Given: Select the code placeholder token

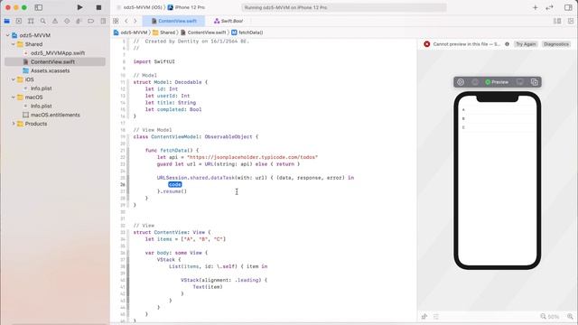Looking at the screenshot, I should click(x=174, y=184).
